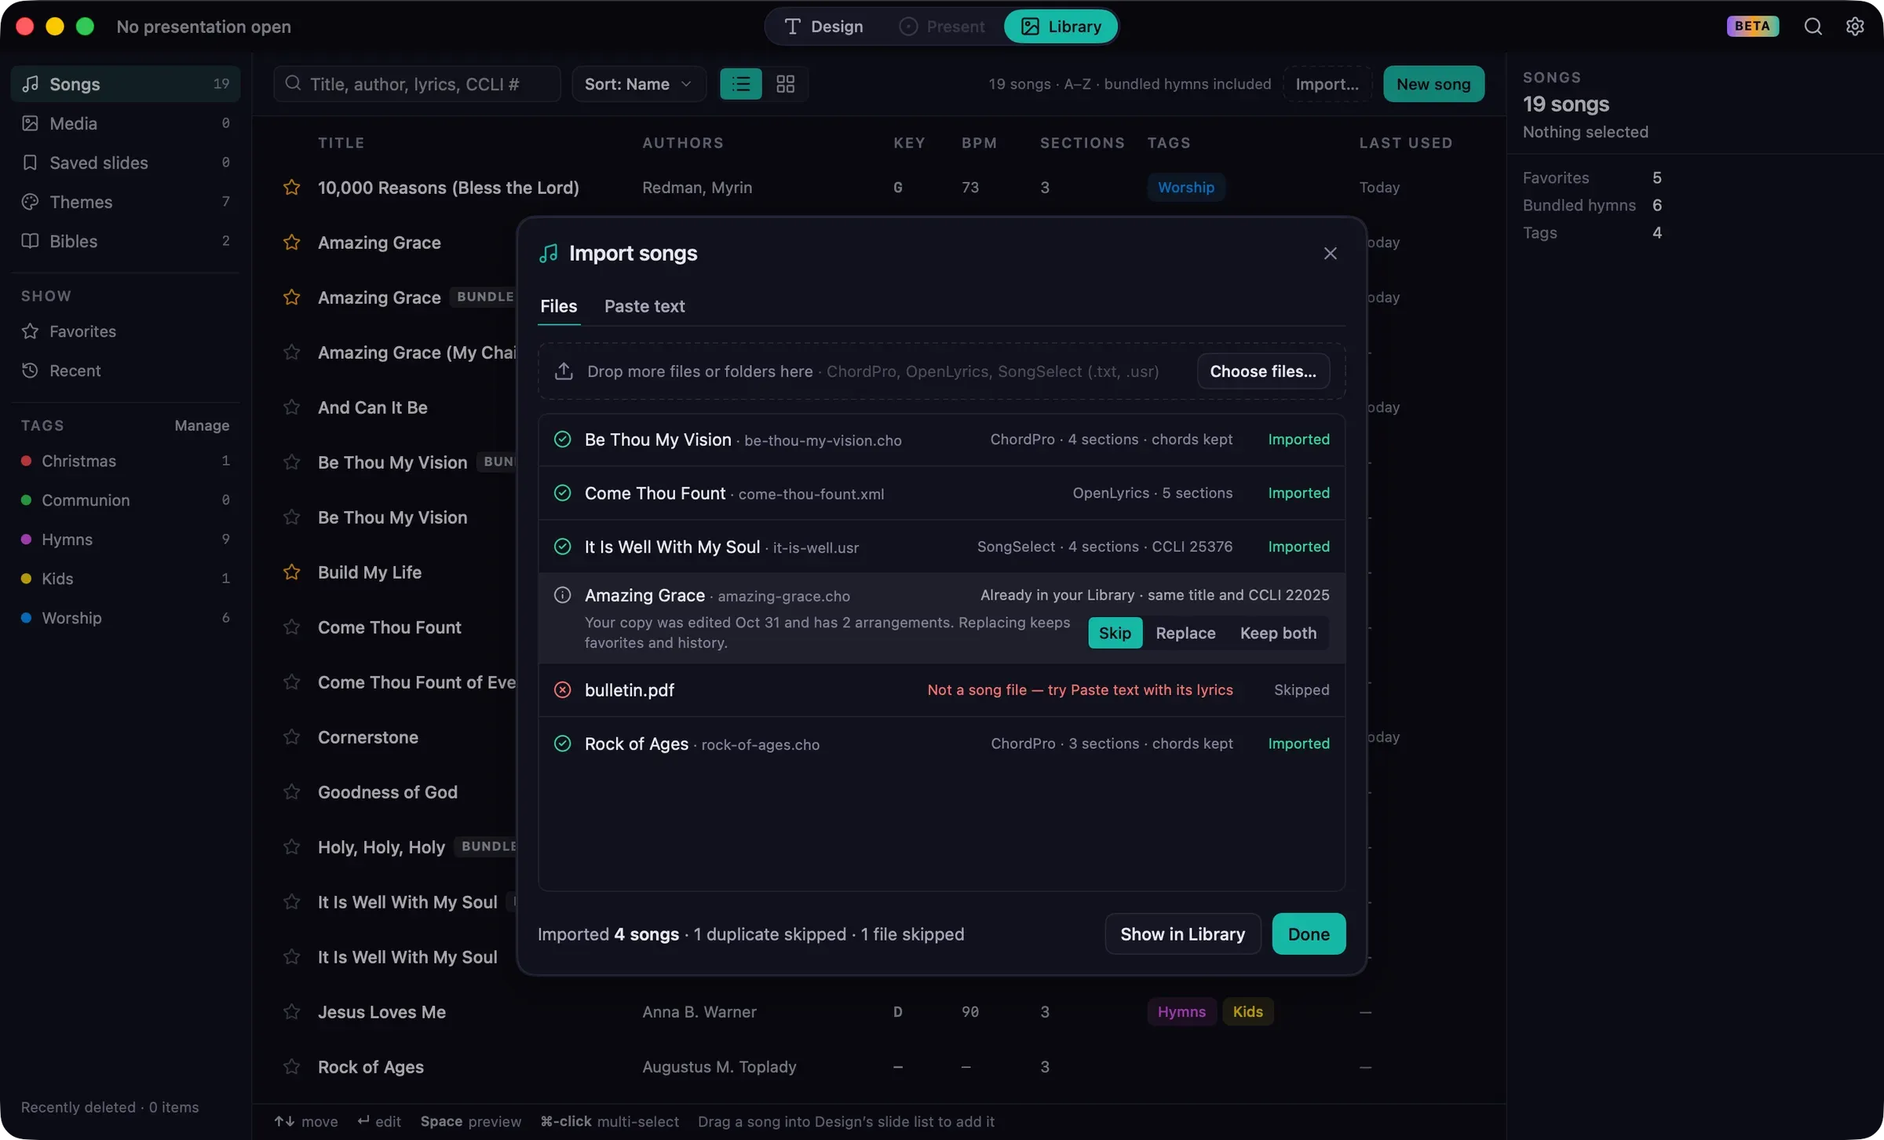
Task: Click the upload icon in drop zone
Action: point(564,371)
